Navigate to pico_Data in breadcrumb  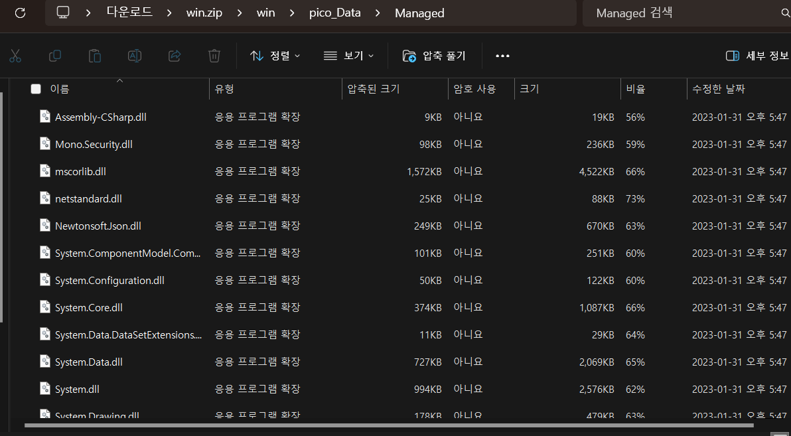335,13
